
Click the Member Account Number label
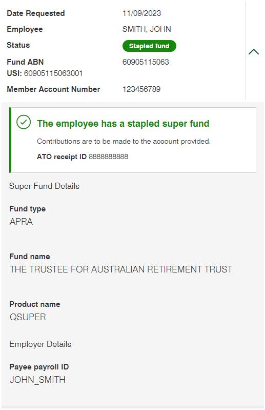click(53, 89)
